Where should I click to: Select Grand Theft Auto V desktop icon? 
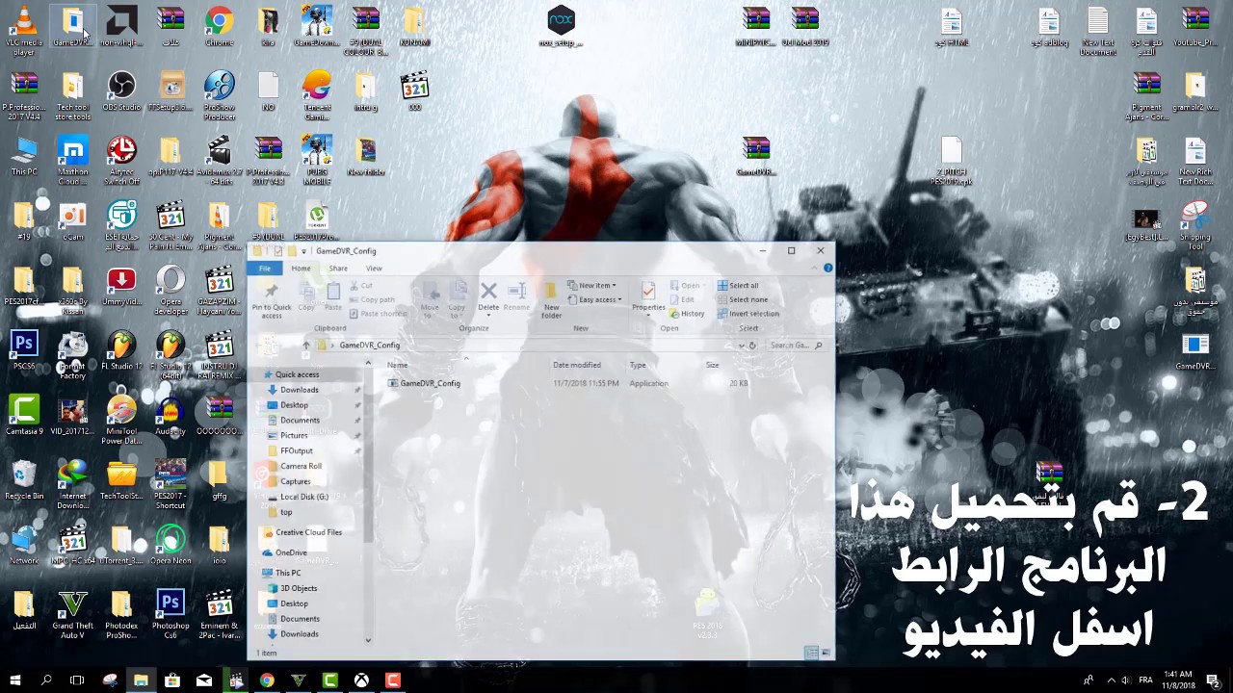click(x=72, y=614)
